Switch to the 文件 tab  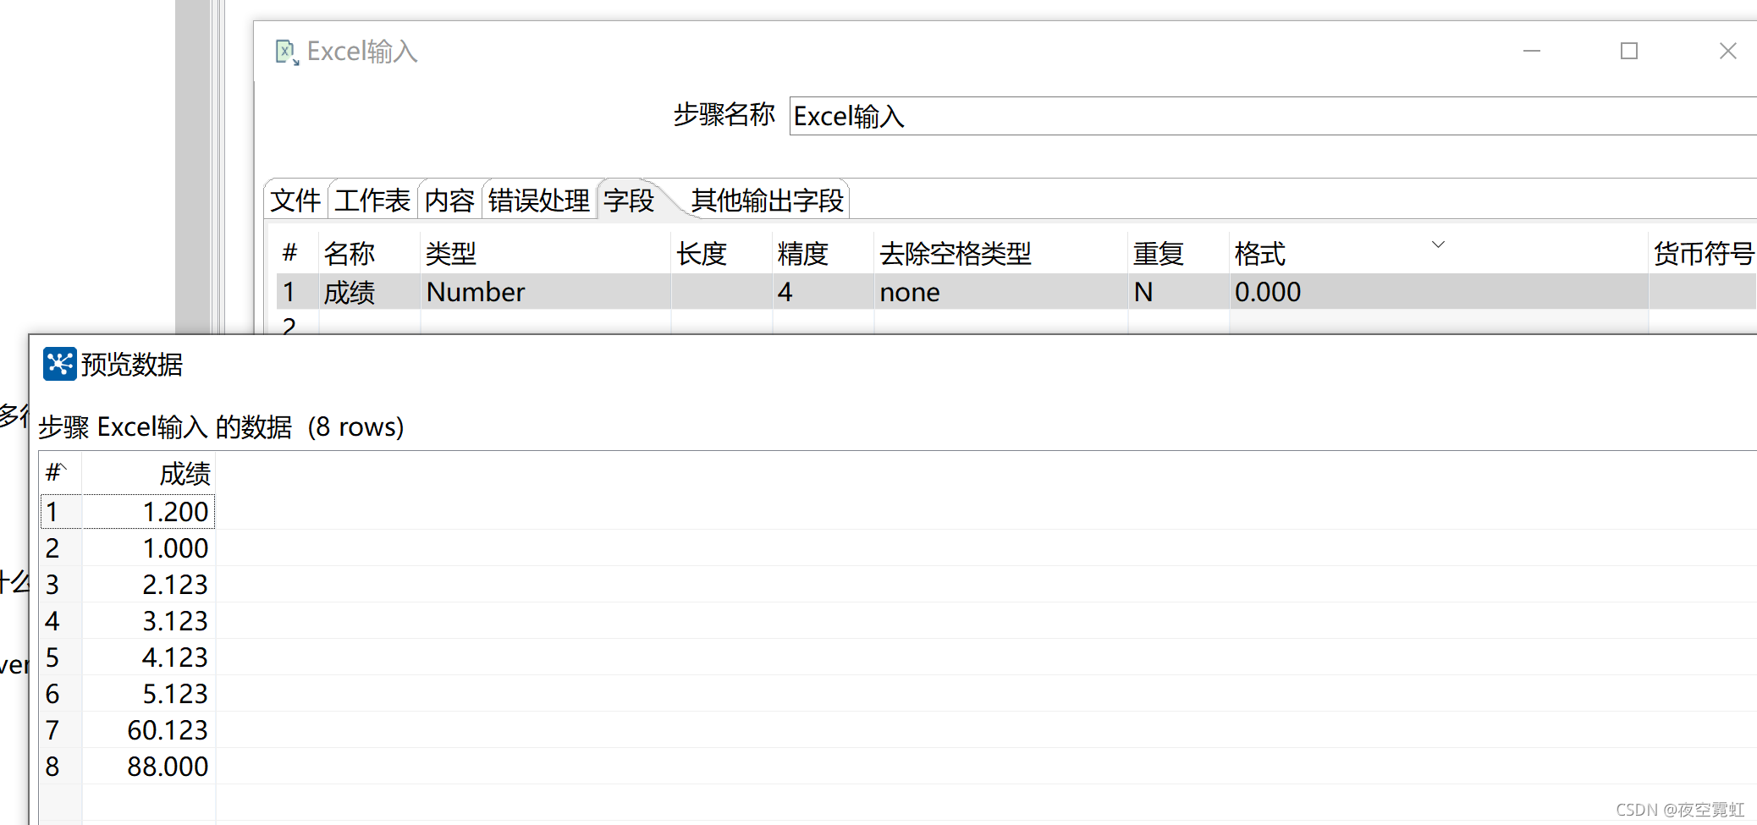click(x=295, y=201)
